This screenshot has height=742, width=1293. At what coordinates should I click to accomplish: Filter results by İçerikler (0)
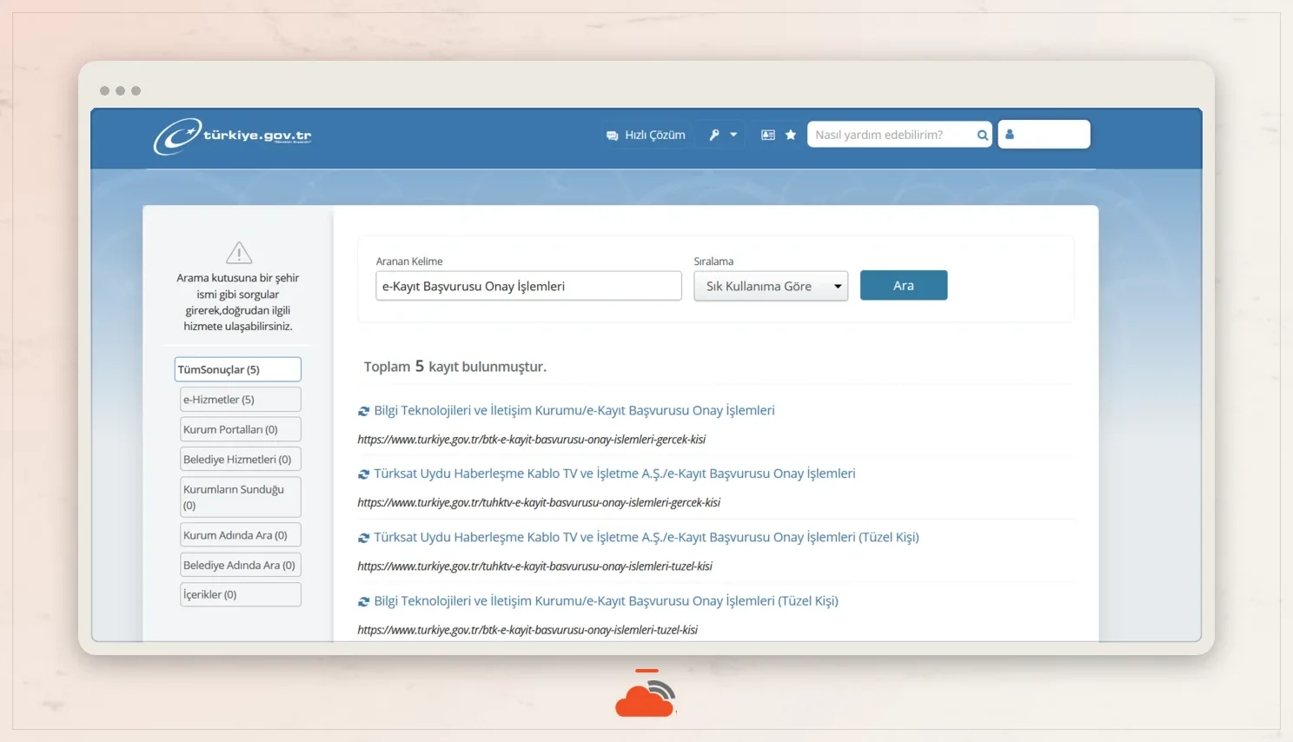(x=241, y=594)
